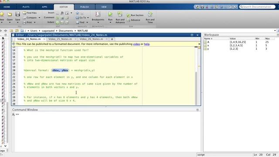This screenshot has height=157, width=279.
Task: Click Run and Time
Action: (150, 17)
